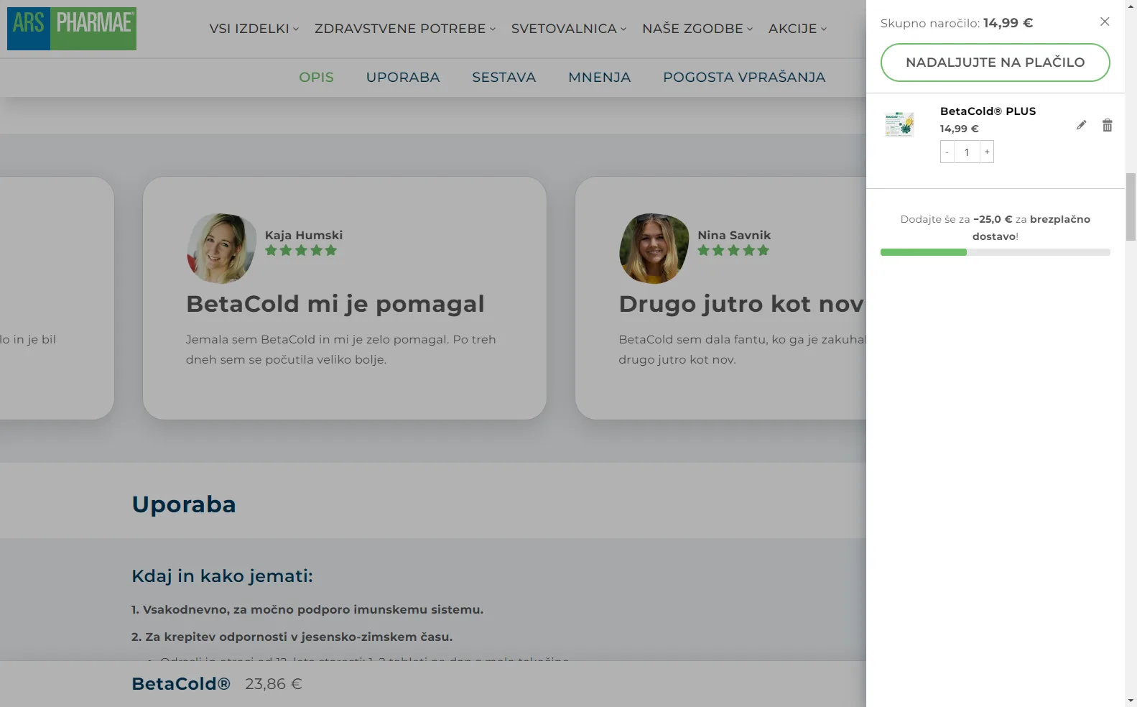Expand the Vsi izdelki menu
This screenshot has width=1137, height=707.
click(254, 29)
